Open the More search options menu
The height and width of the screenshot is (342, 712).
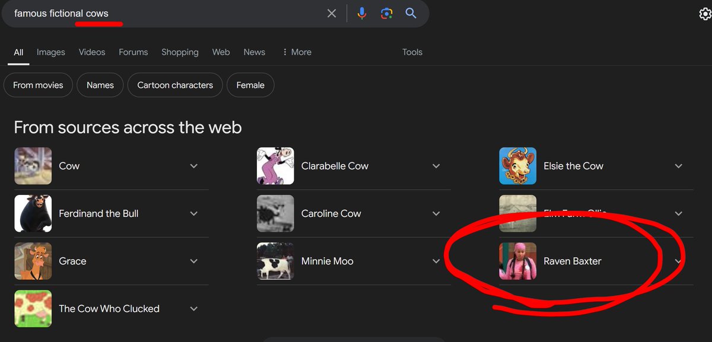pos(297,52)
